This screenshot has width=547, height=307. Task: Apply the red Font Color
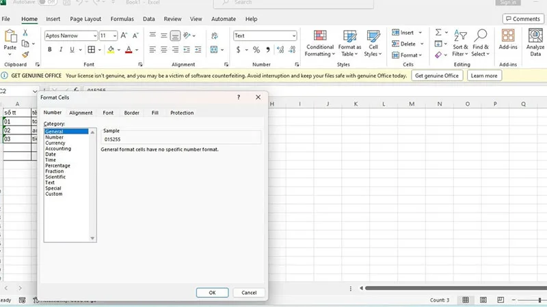click(129, 50)
